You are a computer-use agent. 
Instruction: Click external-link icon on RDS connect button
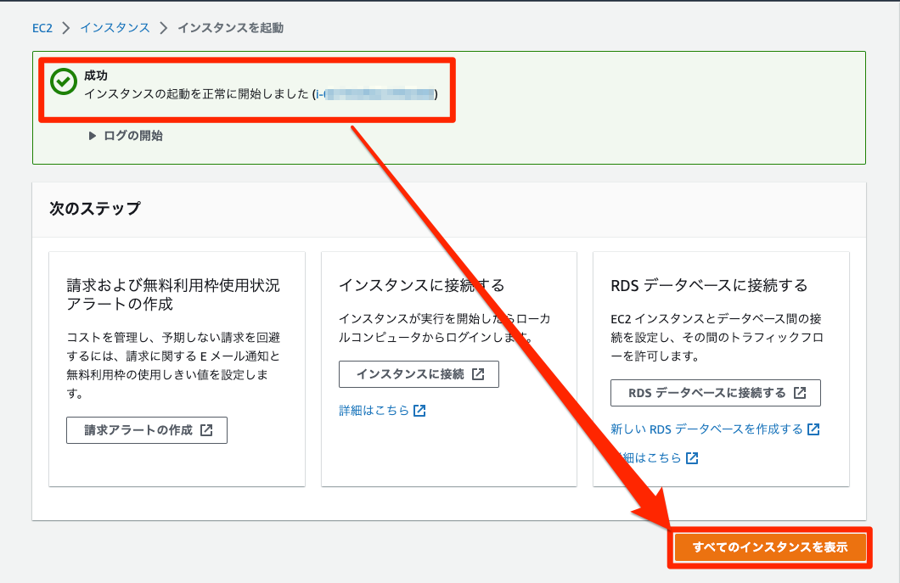click(x=800, y=393)
